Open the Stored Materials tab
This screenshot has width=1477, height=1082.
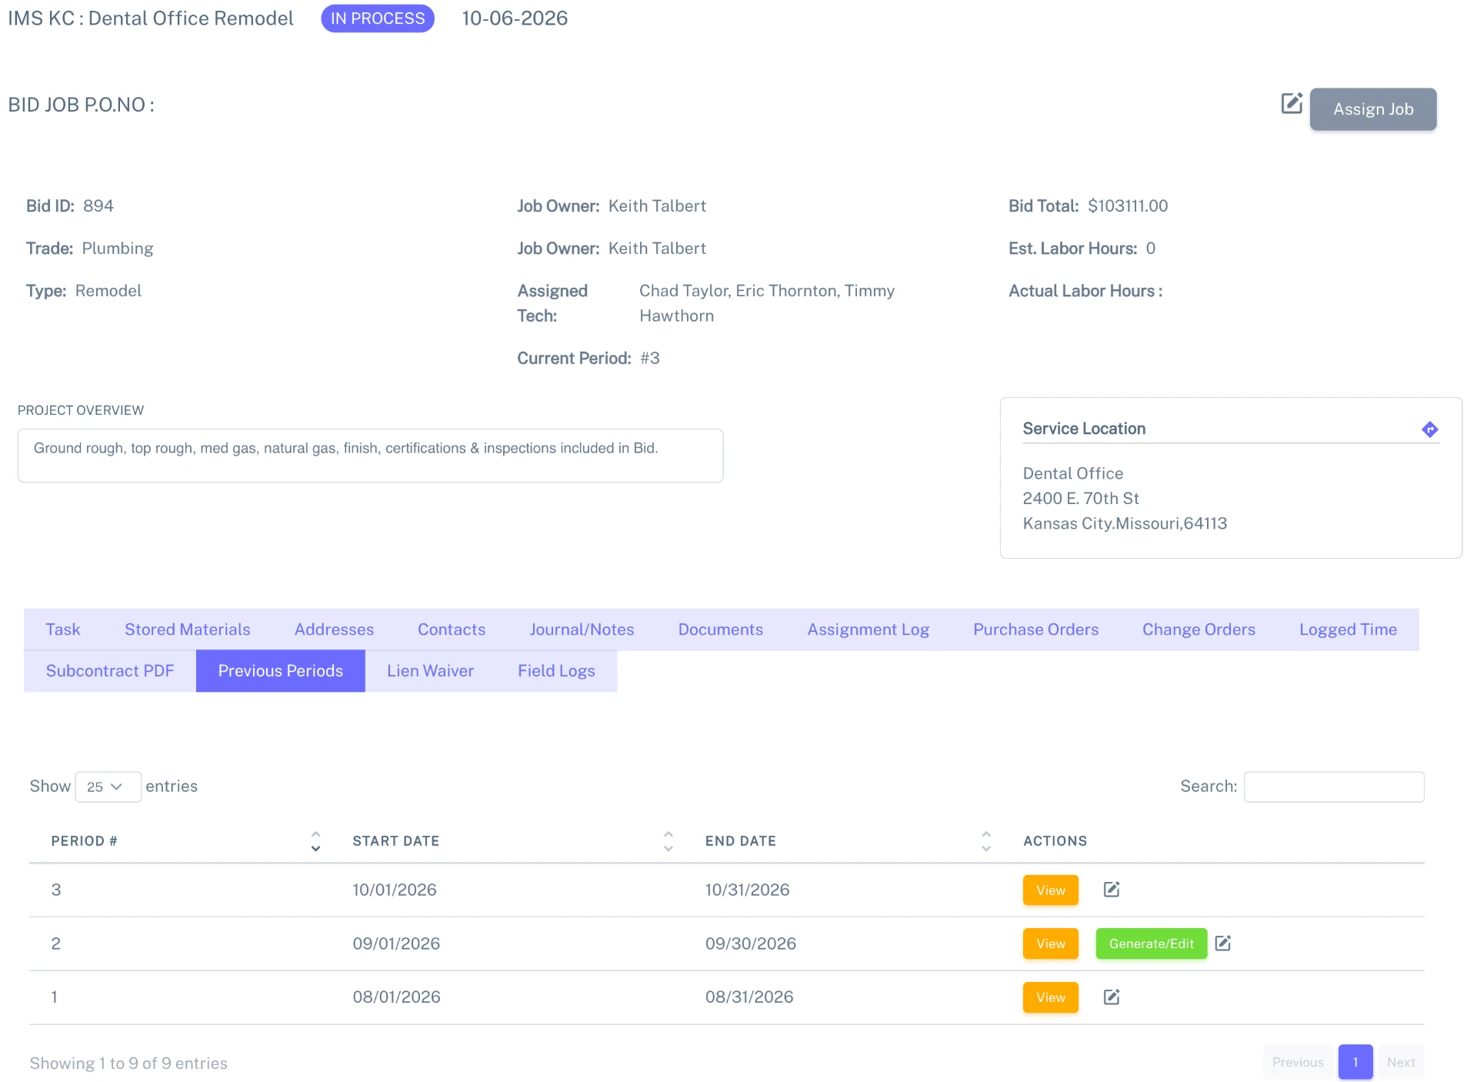coord(188,629)
